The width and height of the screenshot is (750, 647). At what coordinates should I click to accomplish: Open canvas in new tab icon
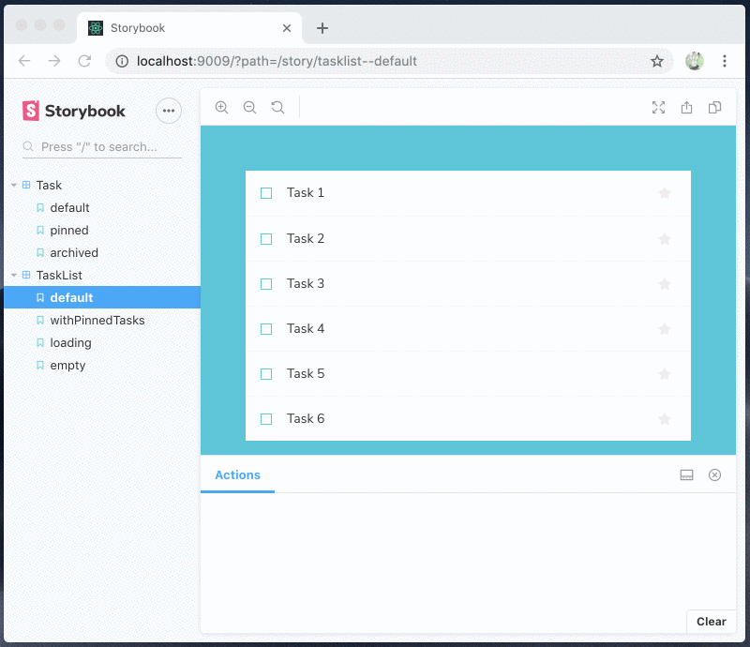686,108
